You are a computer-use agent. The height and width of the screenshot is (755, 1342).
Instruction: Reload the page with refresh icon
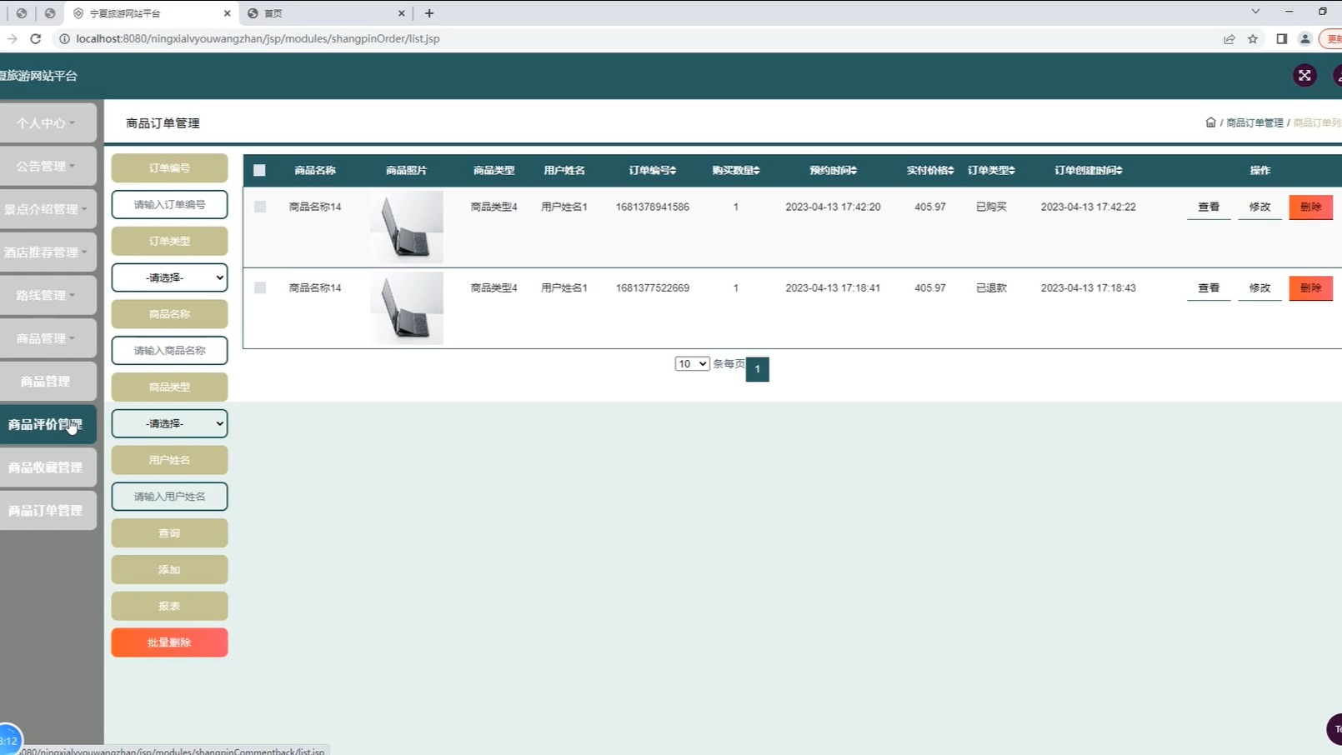point(36,38)
